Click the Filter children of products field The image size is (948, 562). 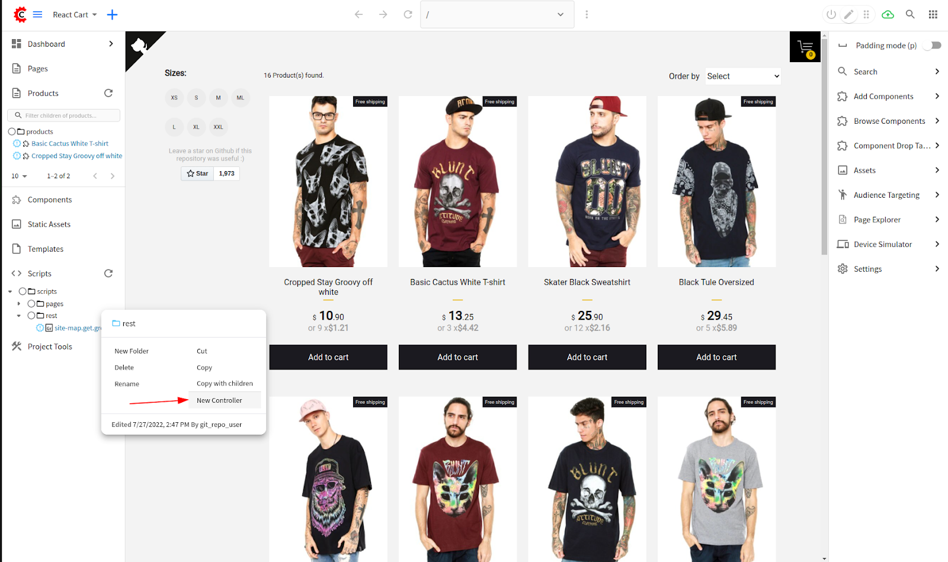point(64,115)
